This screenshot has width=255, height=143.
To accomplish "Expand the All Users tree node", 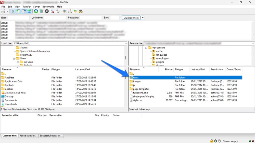I will 18,62.
